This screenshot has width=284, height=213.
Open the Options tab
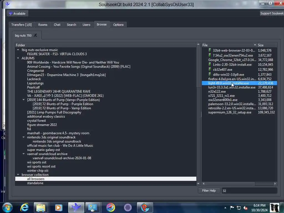118,25
